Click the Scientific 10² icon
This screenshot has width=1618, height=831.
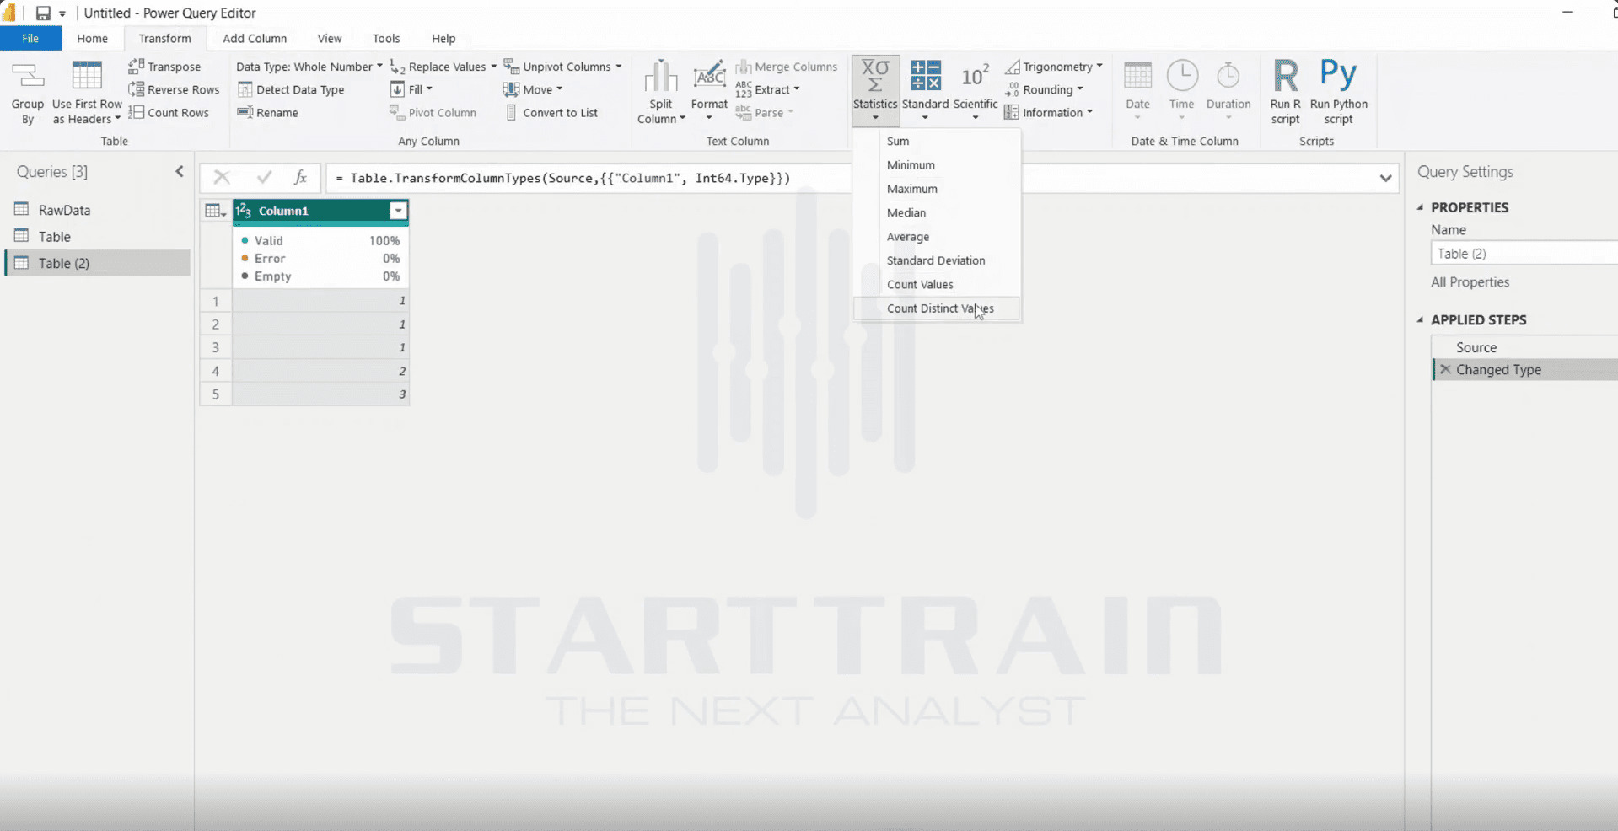click(x=975, y=76)
